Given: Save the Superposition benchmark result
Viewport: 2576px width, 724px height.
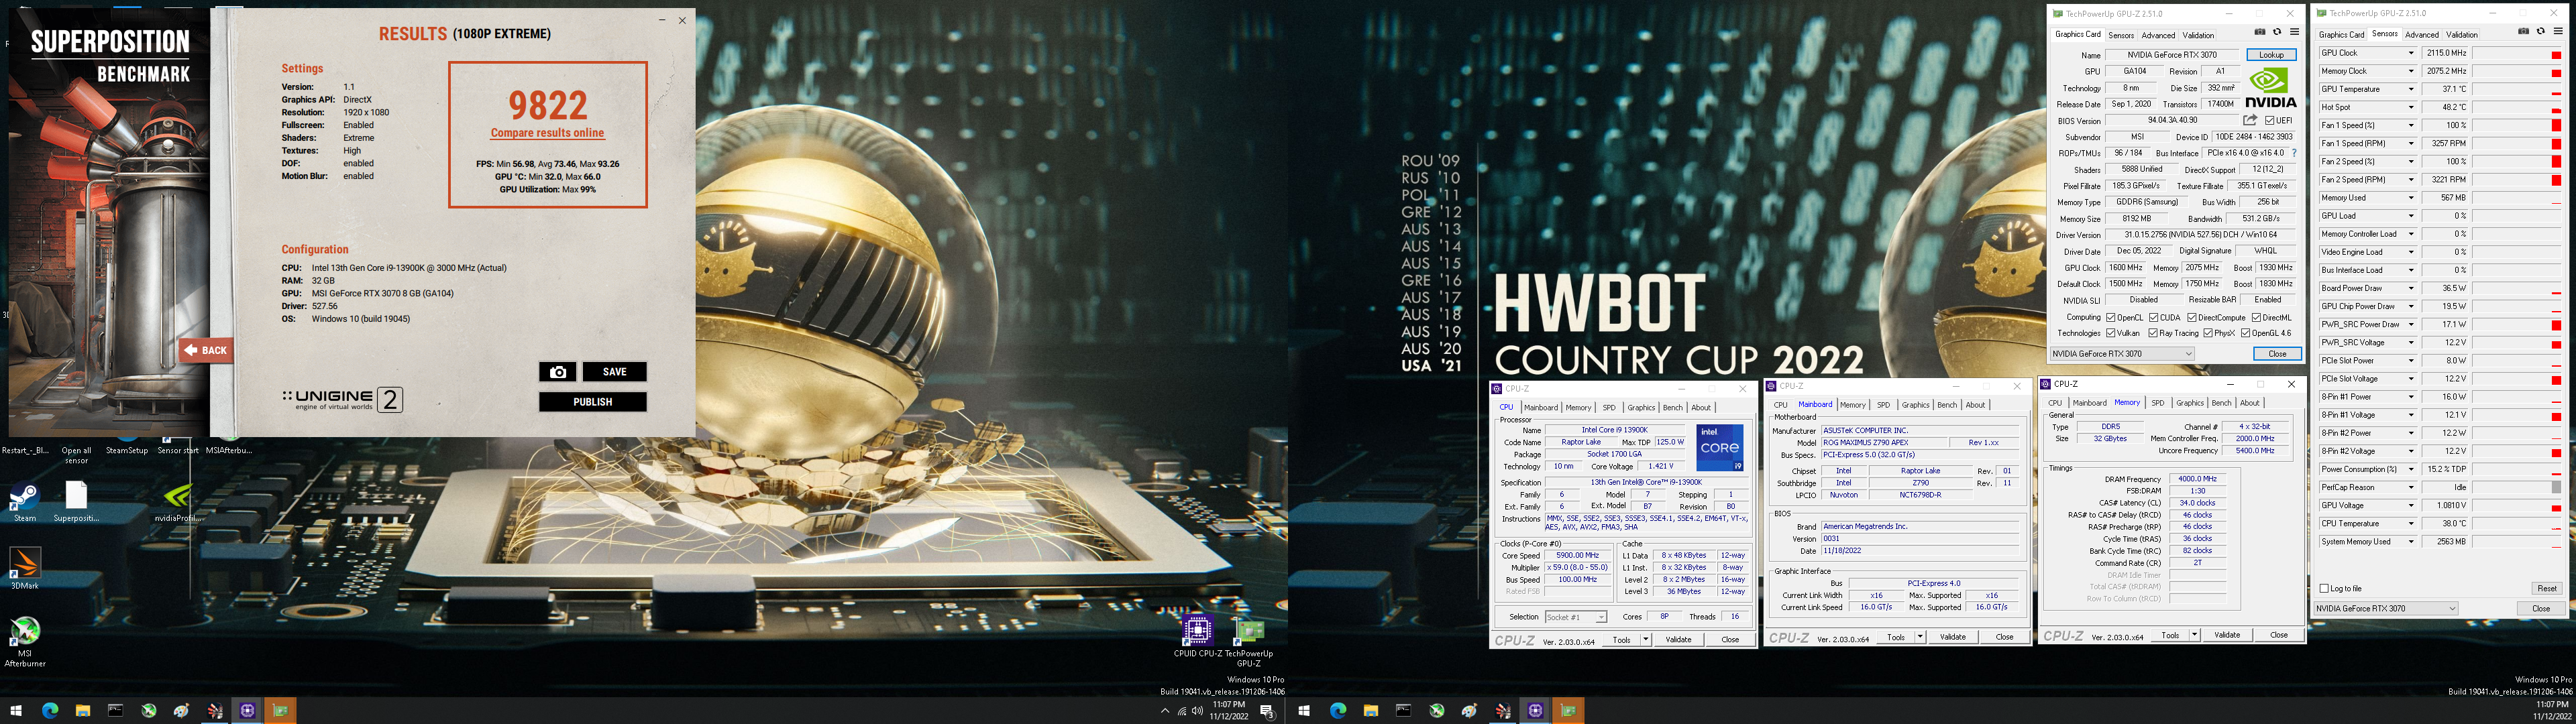Looking at the screenshot, I should [x=614, y=372].
